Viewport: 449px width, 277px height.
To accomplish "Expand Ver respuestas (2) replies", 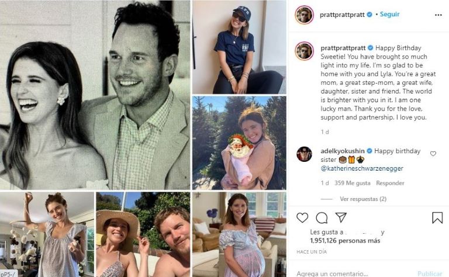I will 363,199.
